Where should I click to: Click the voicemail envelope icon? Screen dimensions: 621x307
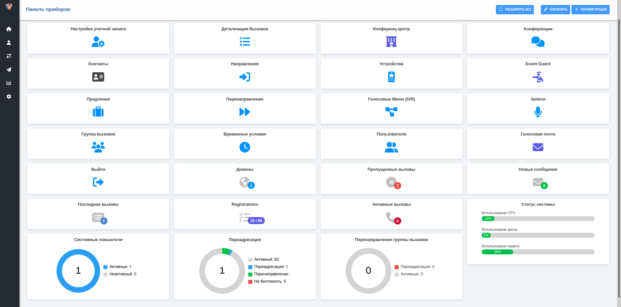(538, 147)
